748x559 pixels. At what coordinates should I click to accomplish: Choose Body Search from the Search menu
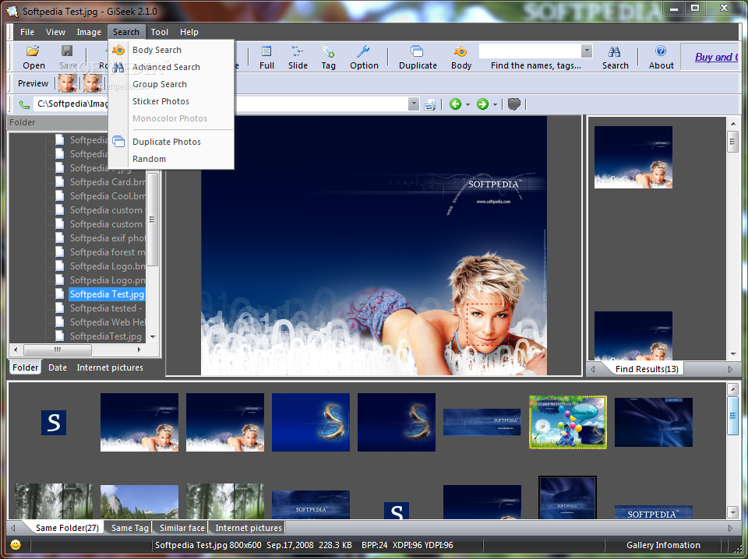click(x=171, y=50)
